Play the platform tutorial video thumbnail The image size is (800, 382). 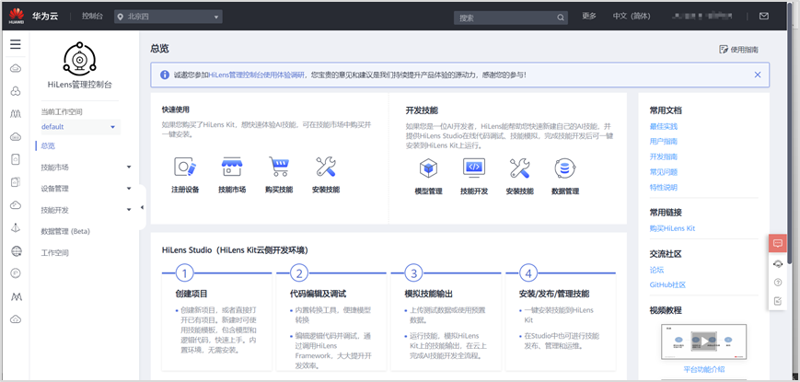pyautogui.click(x=704, y=342)
